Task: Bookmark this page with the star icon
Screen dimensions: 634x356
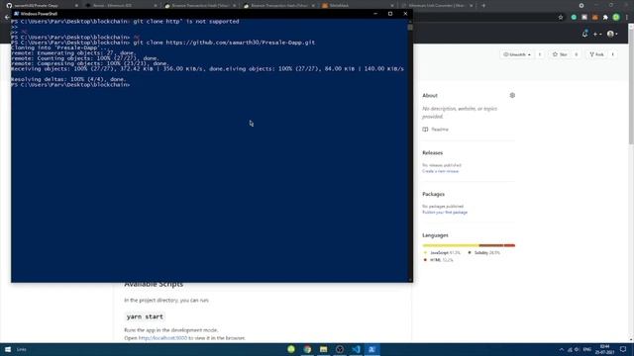Action: (561, 18)
